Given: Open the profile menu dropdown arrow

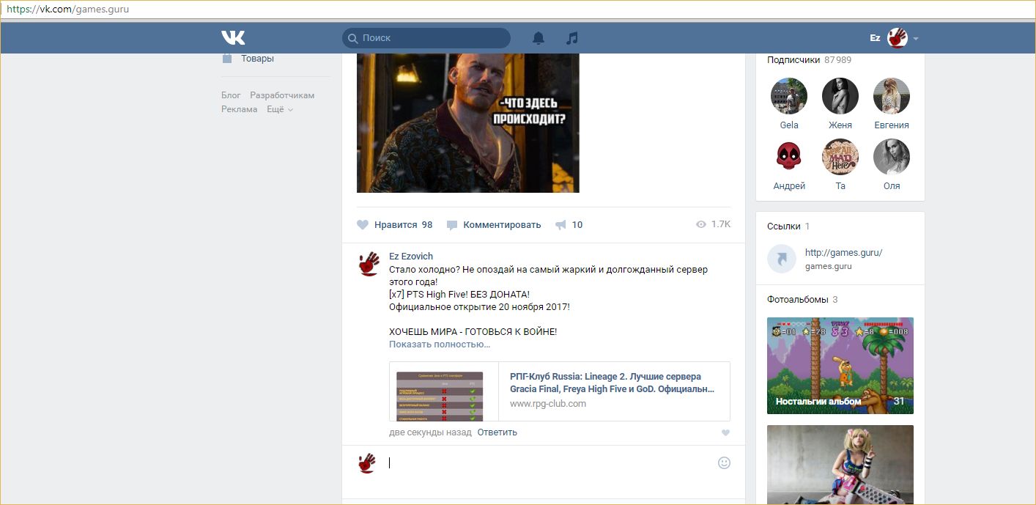Looking at the screenshot, I should (916, 38).
